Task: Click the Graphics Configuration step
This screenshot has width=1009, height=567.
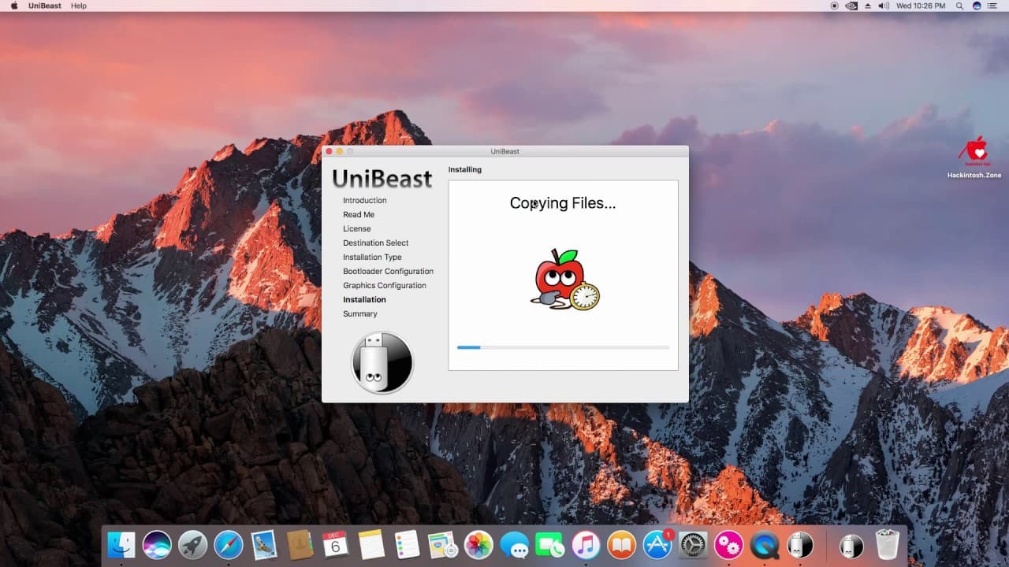Action: [x=385, y=285]
